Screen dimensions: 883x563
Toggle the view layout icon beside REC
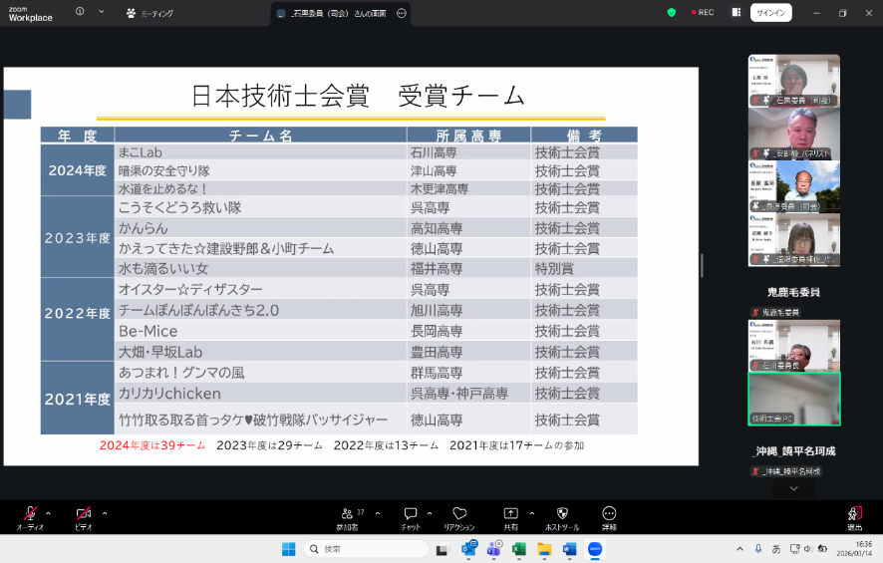[736, 13]
